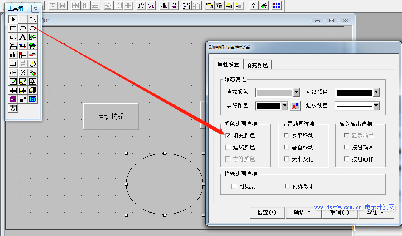Uncheck the 填充颜色 checkbox
The width and height of the screenshot is (402, 236).
[228, 136]
